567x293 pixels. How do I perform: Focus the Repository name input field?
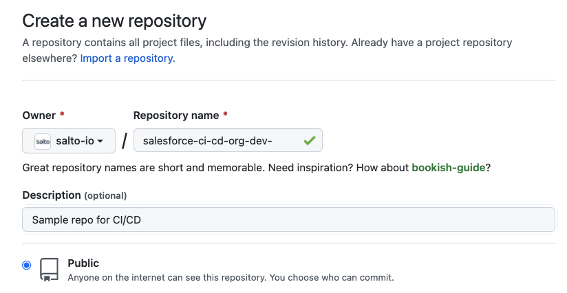pos(228,140)
